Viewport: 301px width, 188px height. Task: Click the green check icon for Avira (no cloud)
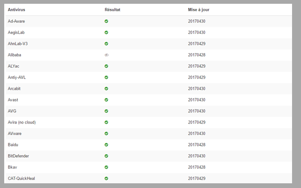[x=106, y=122]
